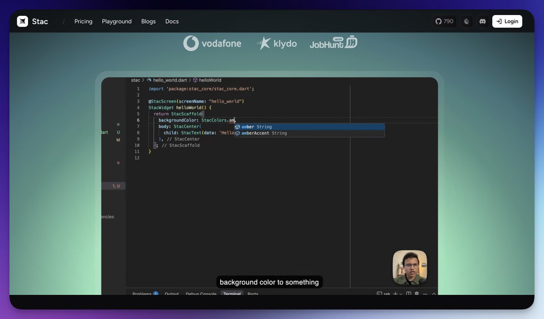Click the Login button
Image resolution: width=544 pixels, height=319 pixels.
coord(507,21)
